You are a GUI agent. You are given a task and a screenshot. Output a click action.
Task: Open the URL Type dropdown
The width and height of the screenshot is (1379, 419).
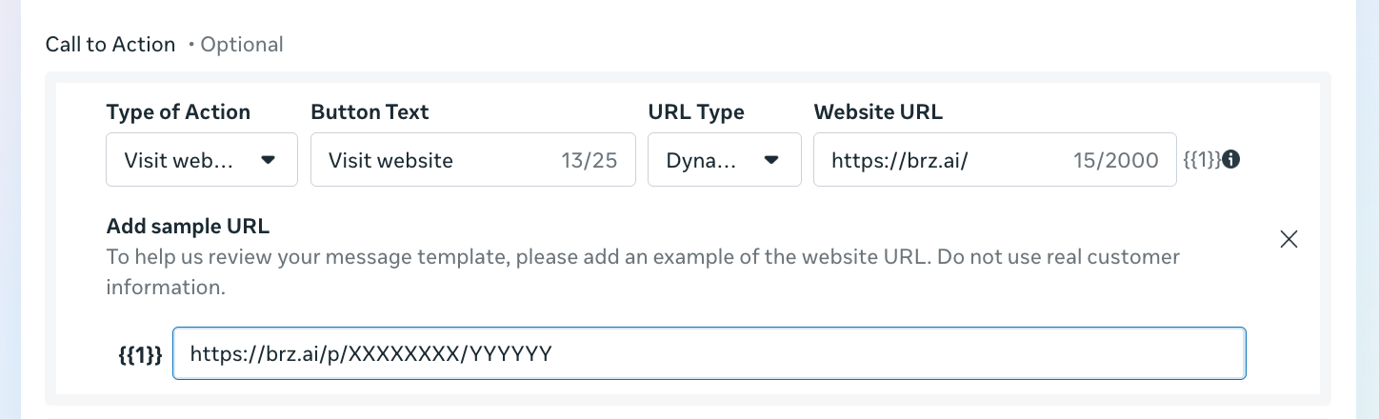point(725,159)
